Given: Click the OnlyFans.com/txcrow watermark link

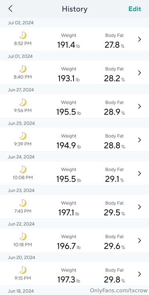Looking at the screenshot, I should [118, 290].
